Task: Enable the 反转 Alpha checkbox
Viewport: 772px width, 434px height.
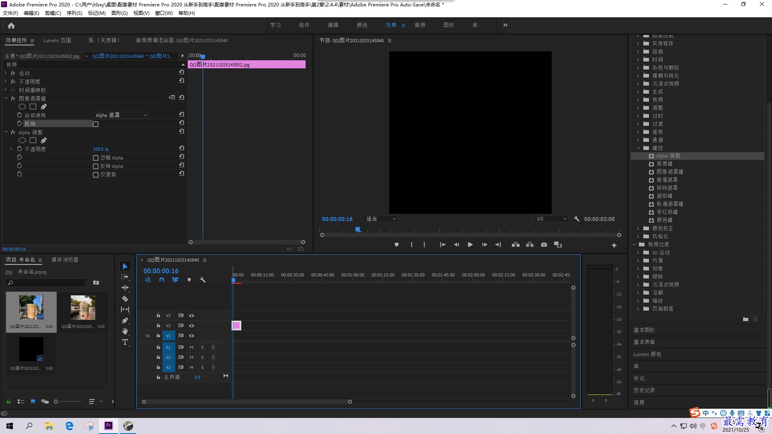Action: tap(96, 166)
